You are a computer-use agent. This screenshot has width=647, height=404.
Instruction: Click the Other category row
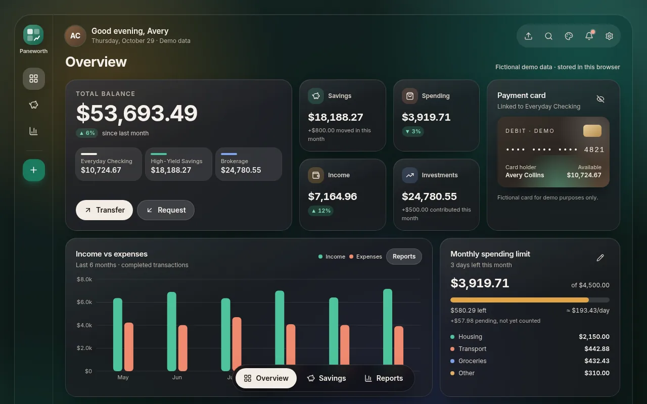click(x=530, y=373)
